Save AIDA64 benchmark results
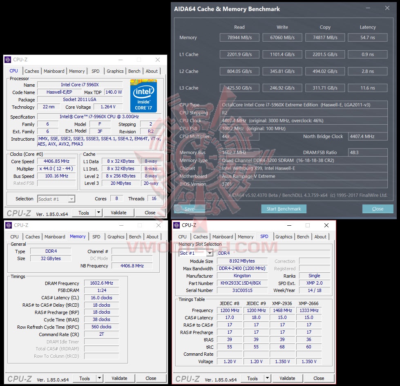This screenshot has width=400, height=386. 189,209
